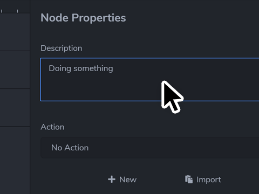Click empty space between Description box and Action
Screen dimensions: 259x194
[101, 112]
